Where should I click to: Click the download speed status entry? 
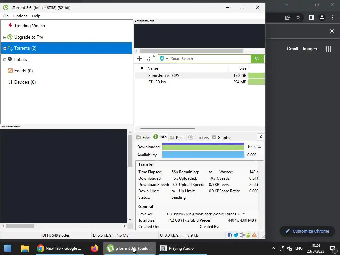coord(111,235)
